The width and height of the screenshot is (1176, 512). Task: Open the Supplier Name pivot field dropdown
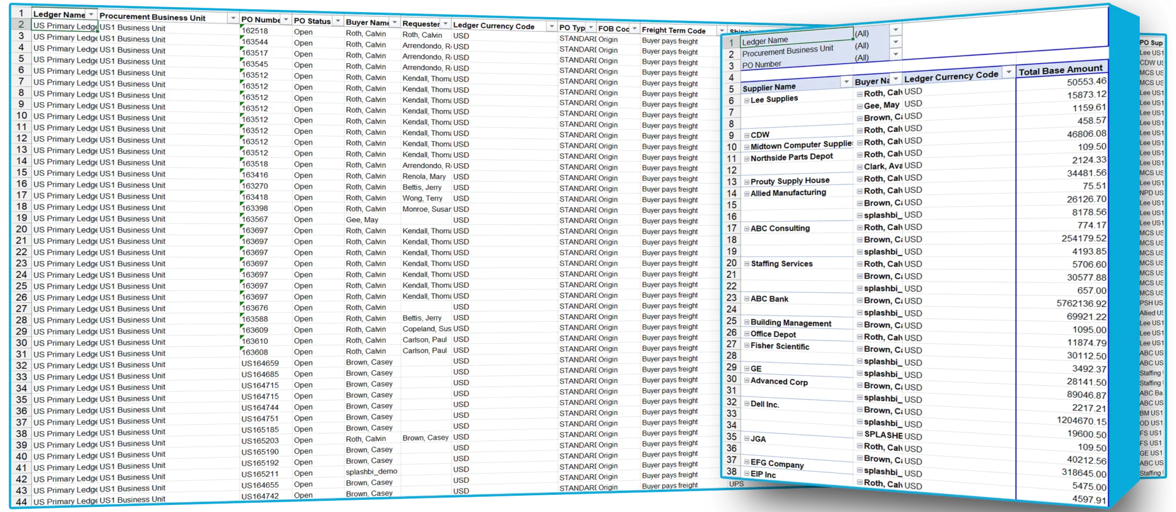846,83
